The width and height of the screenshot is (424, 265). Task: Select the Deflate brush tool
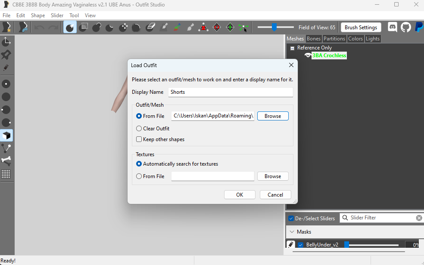(x=109, y=27)
